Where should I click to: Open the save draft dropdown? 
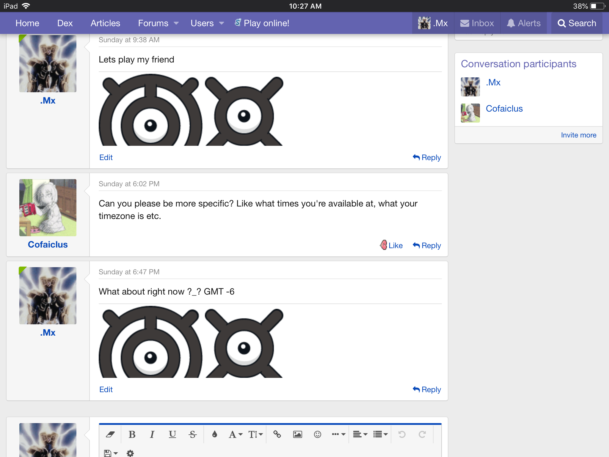pyautogui.click(x=111, y=453)
